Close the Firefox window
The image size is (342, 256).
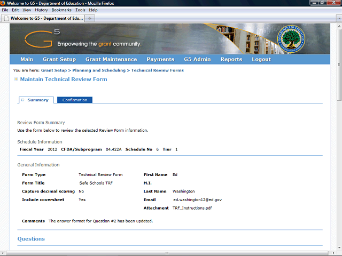click(333, 3)
